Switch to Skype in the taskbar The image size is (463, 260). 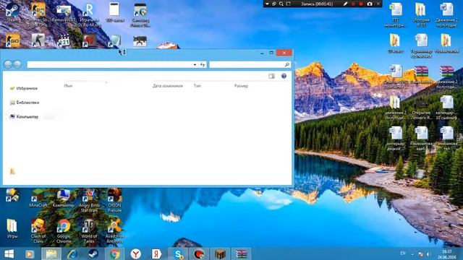pos(178,253)
